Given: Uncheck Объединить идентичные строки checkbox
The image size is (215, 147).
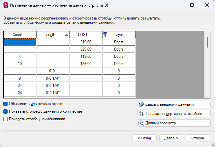Looking at the screenshot, I should (x=5, y=104).
